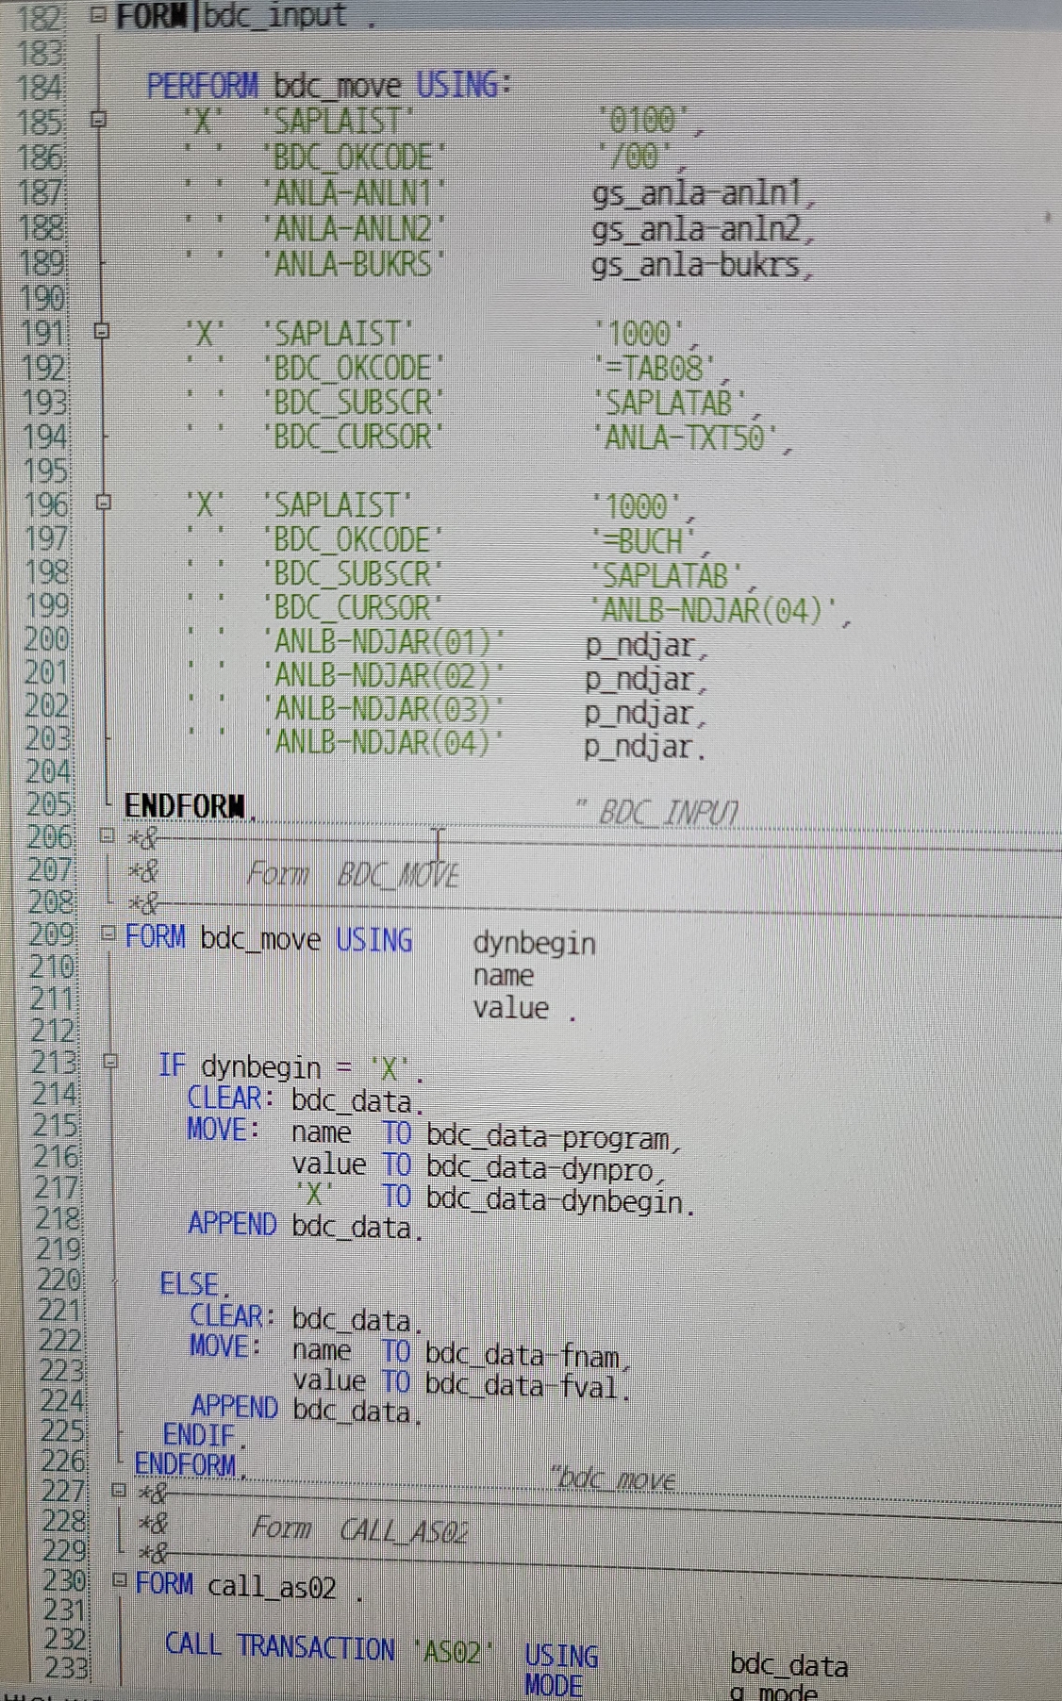The image size is (1062, 1701).
Task: Collapse the FORM bdc_input block
Action: [x=98, y=15]
